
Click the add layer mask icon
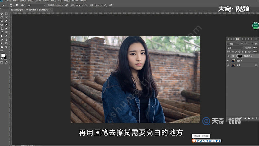coord(241,118)
